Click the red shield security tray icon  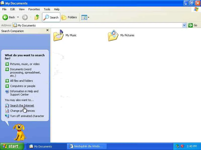coord(182,146)
